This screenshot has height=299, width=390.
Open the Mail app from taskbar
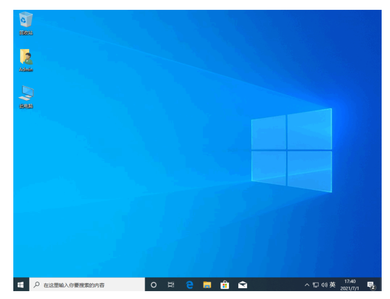pyautogui.click(x=242, y=285)
